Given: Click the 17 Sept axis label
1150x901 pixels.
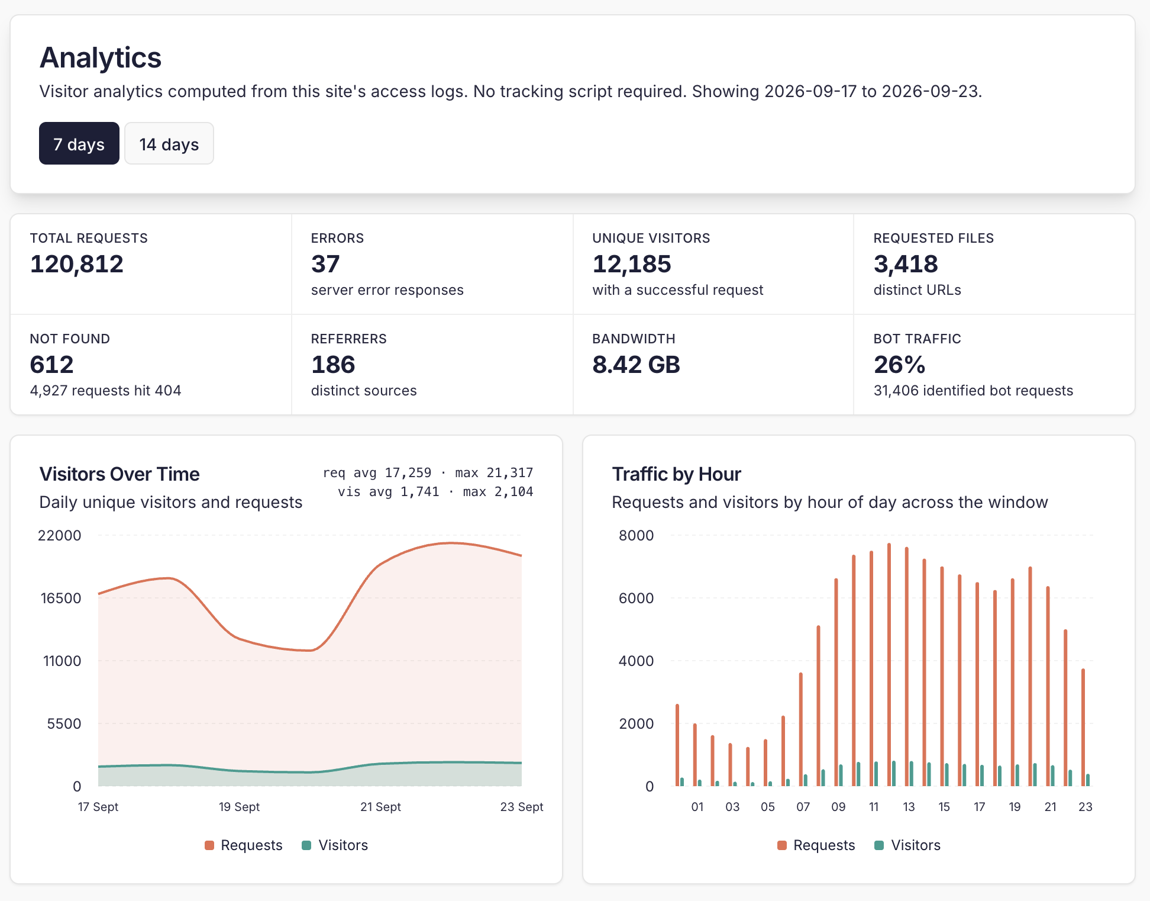Looking at the screenshot, I should coord(98,807).
